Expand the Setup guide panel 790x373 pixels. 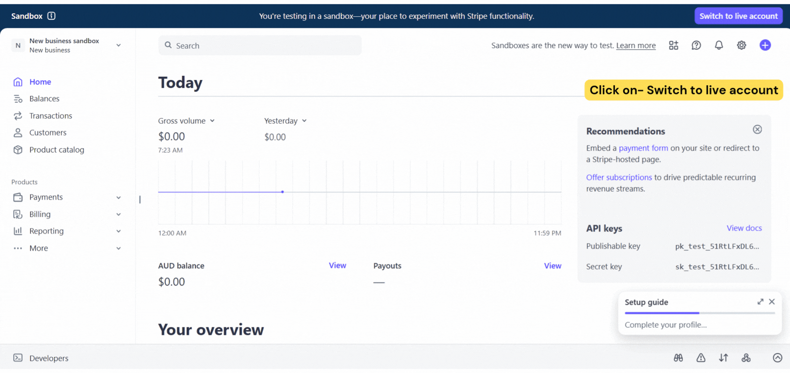coord(760,301)
